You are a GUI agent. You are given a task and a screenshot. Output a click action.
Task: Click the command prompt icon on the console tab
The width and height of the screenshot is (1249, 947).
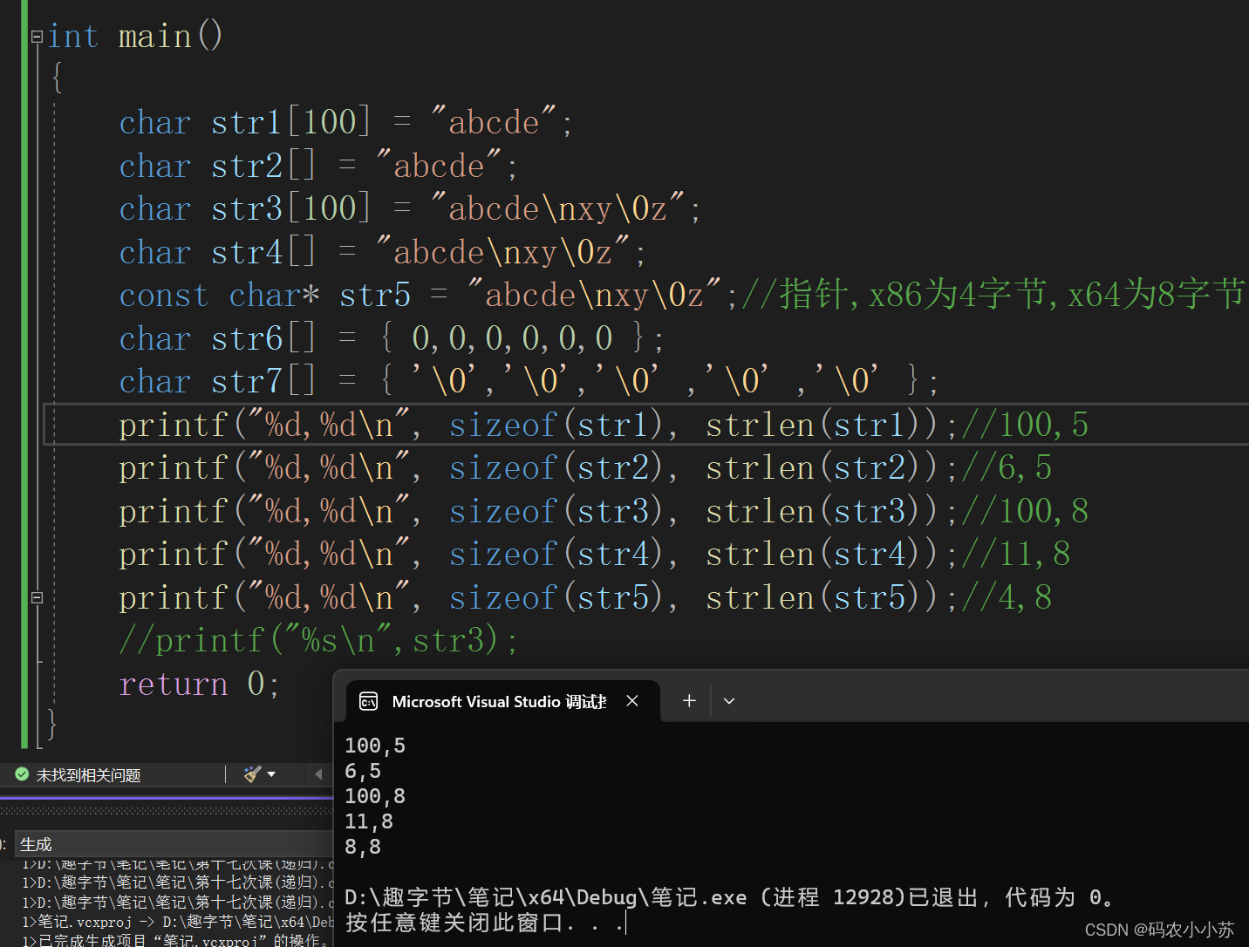click(368, 700)
